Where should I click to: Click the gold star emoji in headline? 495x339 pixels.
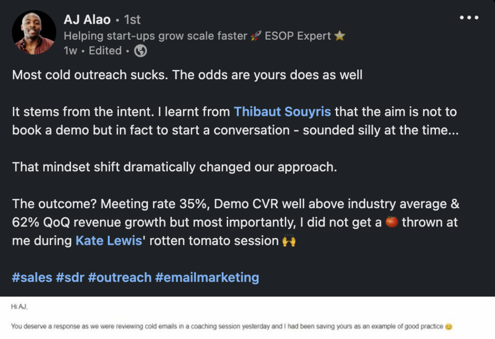(340, 36)
